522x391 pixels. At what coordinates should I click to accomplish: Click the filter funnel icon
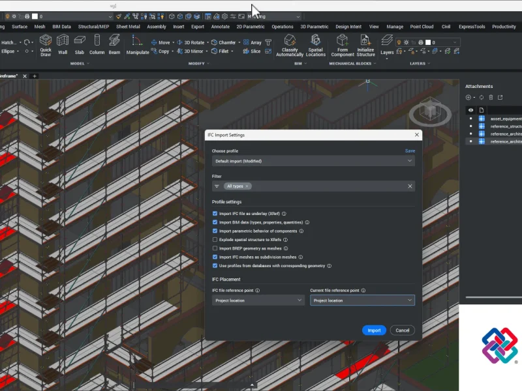tap(217, 186)
